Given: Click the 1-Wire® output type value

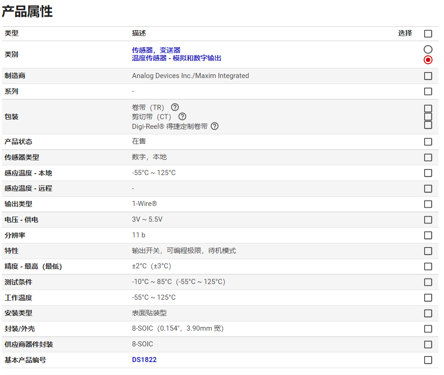Looking at the screenshot, I should pos(144,204).
